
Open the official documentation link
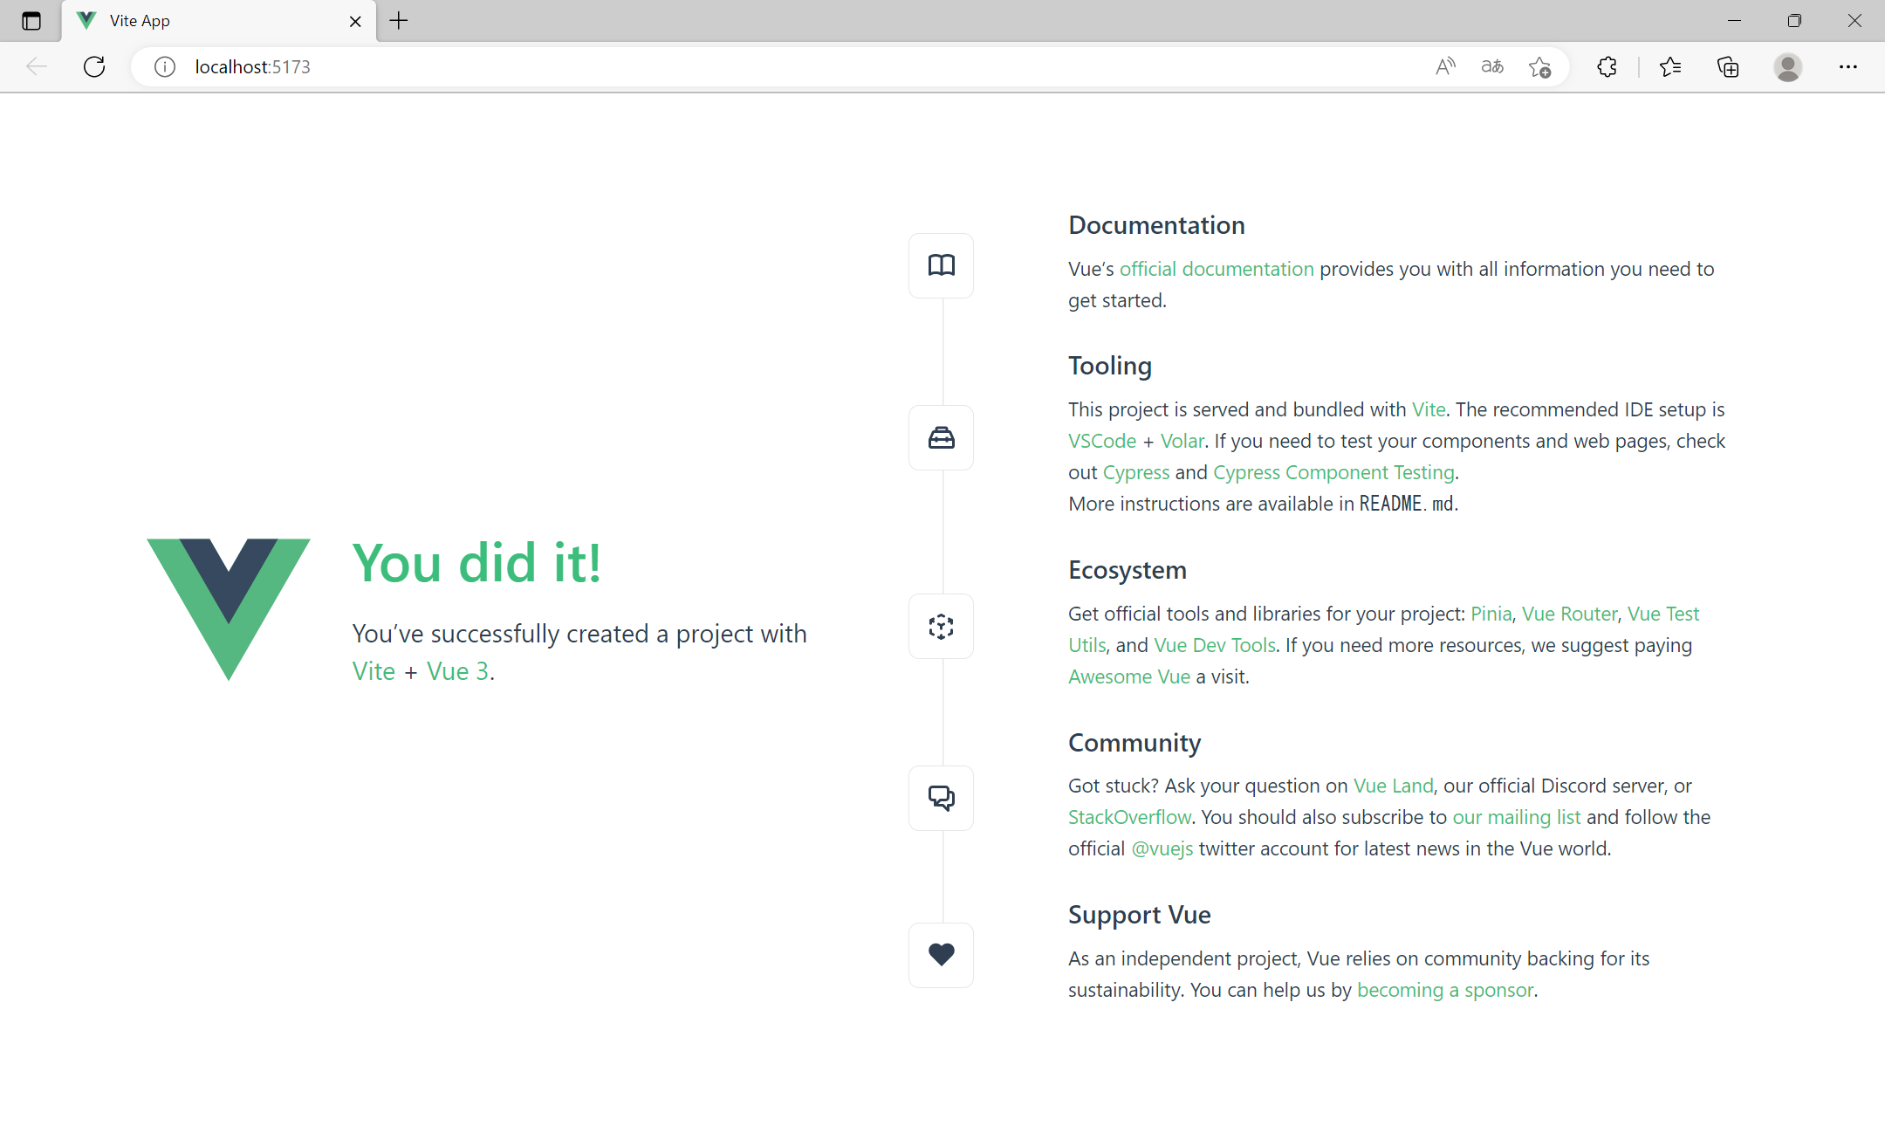click(1217, 269)
